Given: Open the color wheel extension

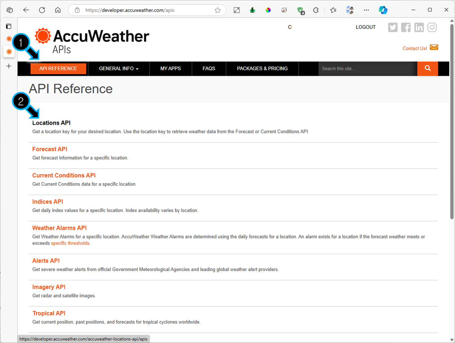Looking at the screenshot, I should click(x=268, y=10).
